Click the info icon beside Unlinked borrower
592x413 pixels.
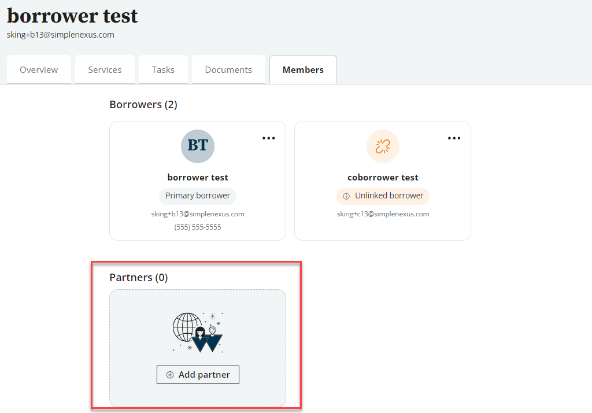[x=346, y=196]
